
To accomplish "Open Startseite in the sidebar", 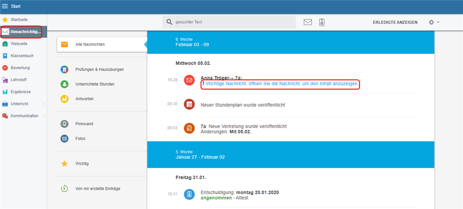I will (23, 20).
